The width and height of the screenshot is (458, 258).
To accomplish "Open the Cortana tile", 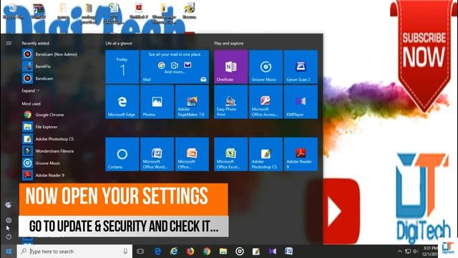I will point(122,154).
